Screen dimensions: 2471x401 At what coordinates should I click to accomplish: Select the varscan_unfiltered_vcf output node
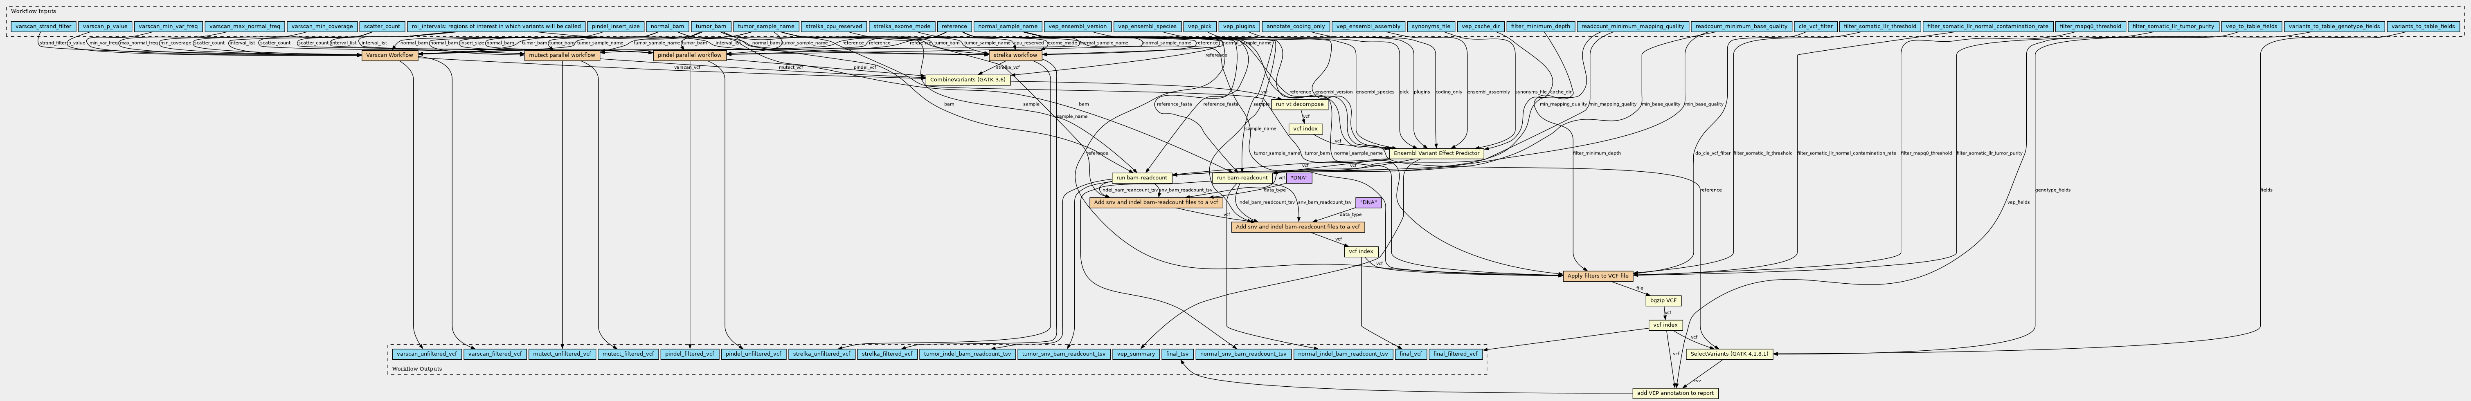click(x=426, y=354)
